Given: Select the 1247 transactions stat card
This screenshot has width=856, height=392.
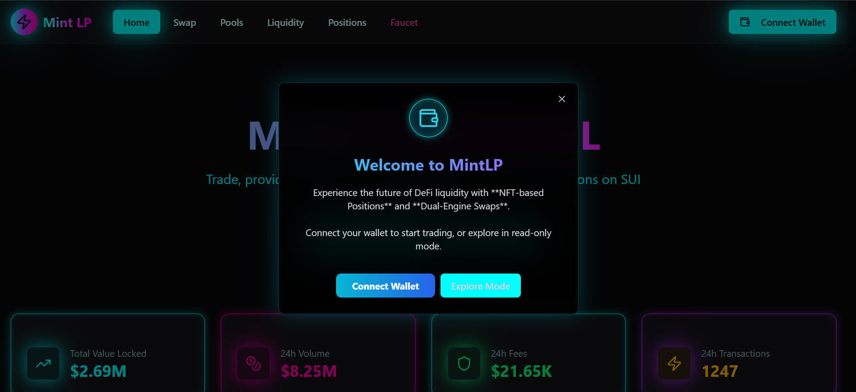Looking at the screenshot, I should (x=739, y=353).
